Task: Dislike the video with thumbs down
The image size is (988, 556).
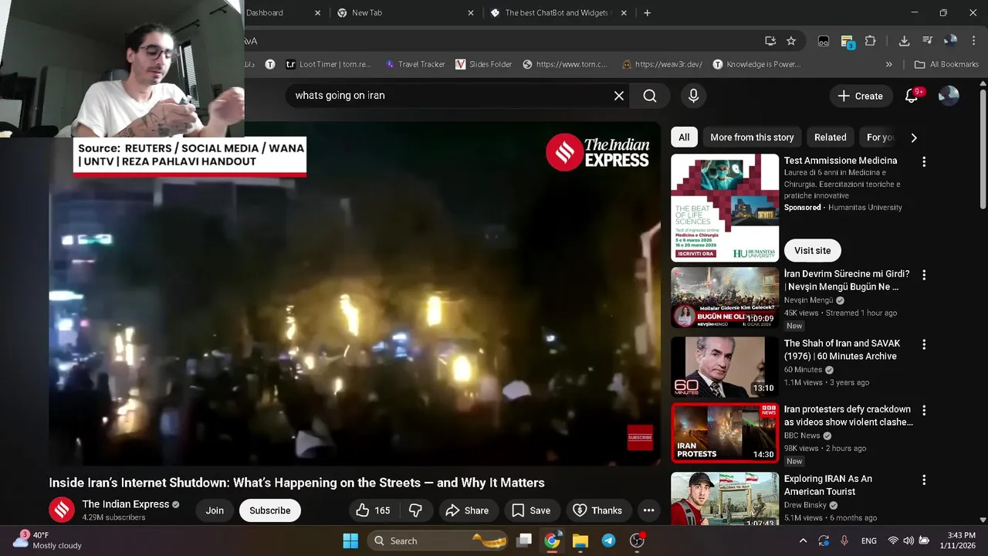Action: (415, 510)
